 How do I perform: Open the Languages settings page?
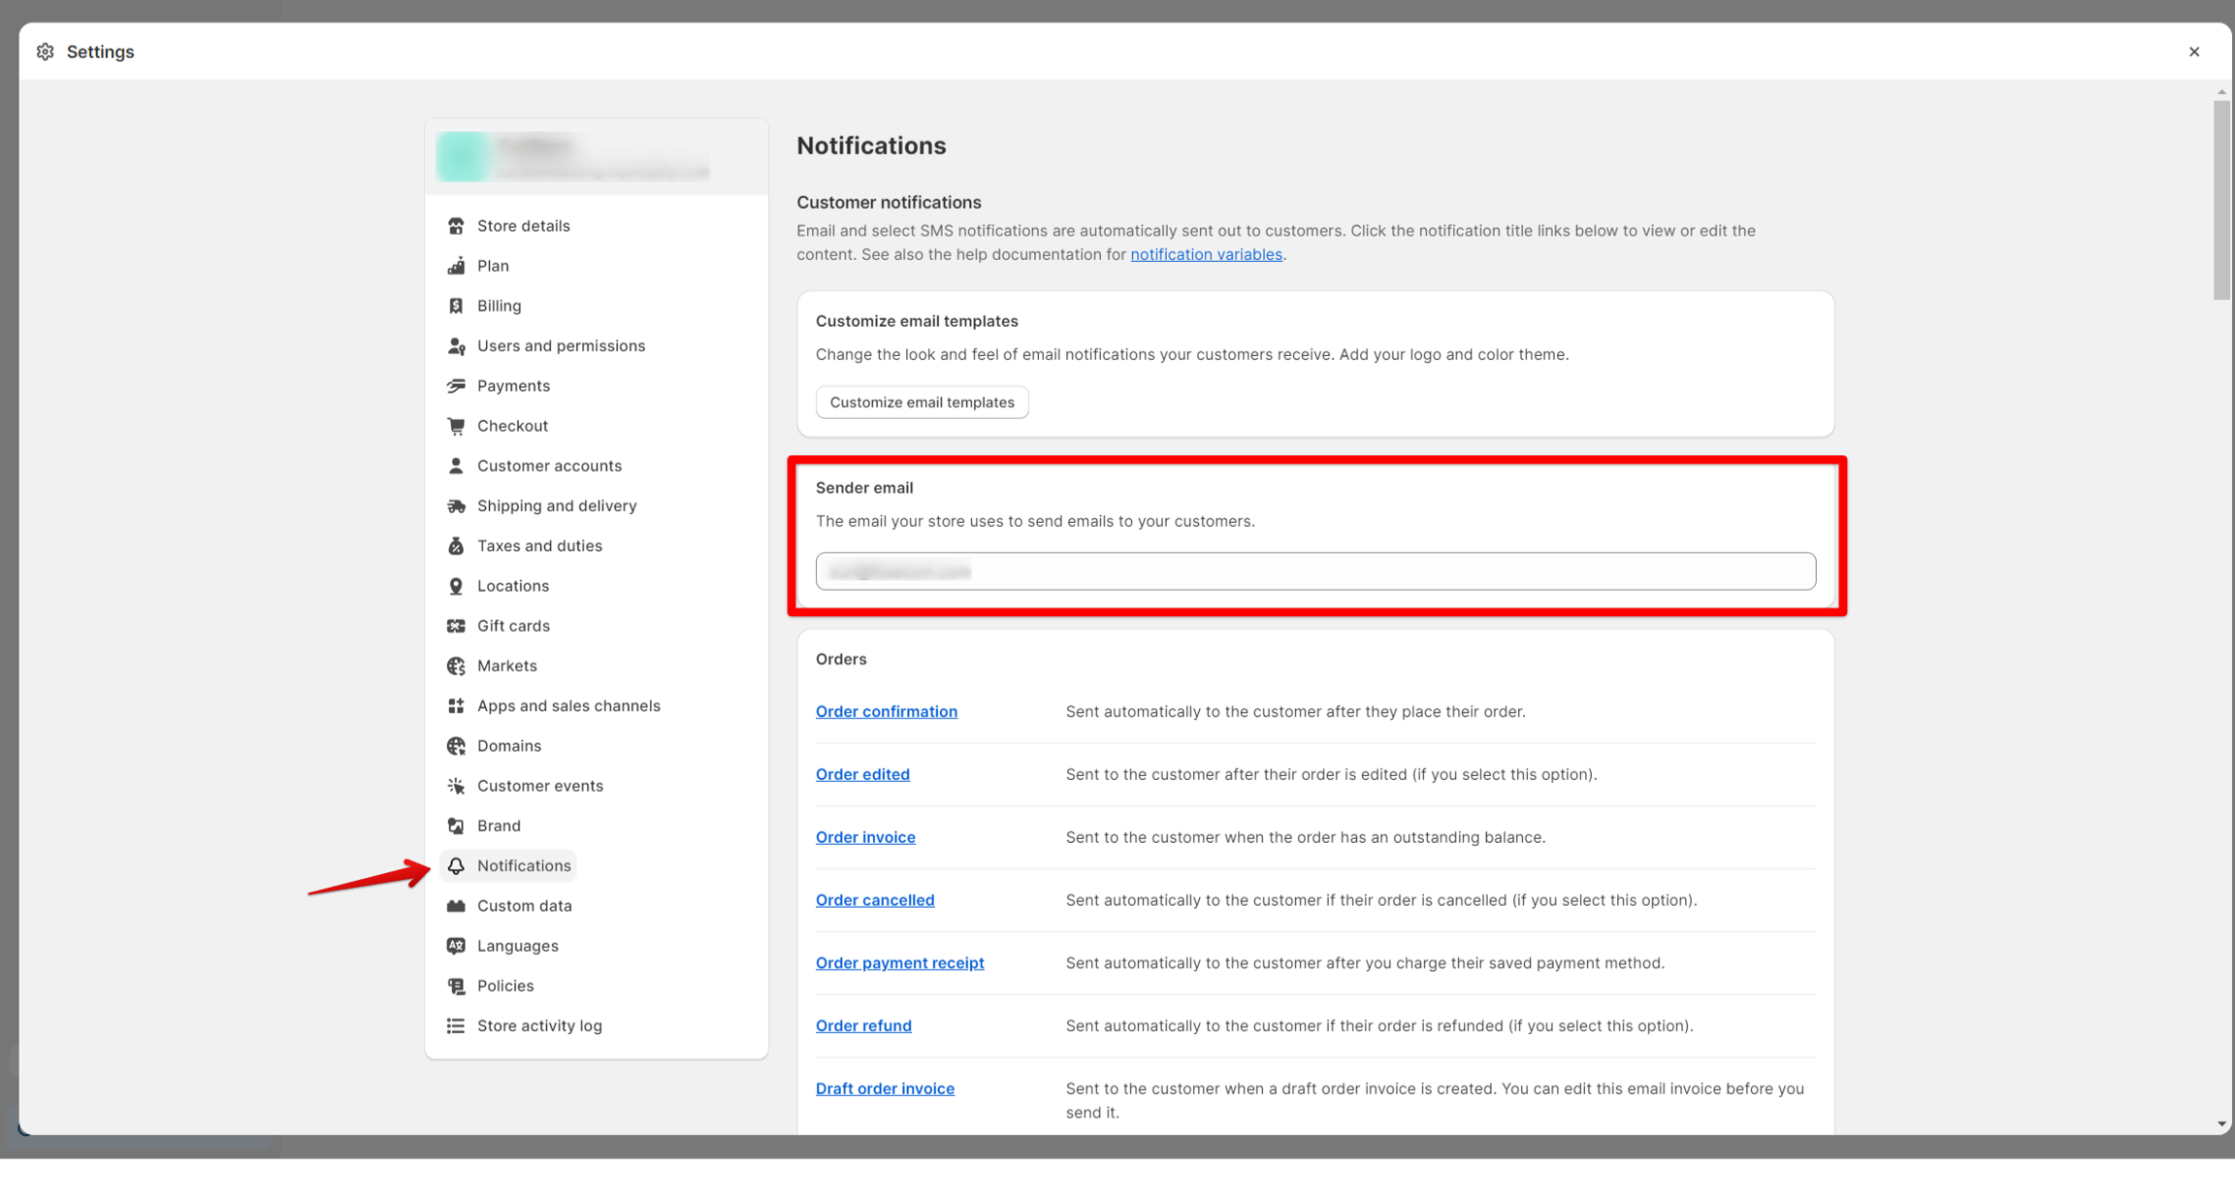click(517, 946)
